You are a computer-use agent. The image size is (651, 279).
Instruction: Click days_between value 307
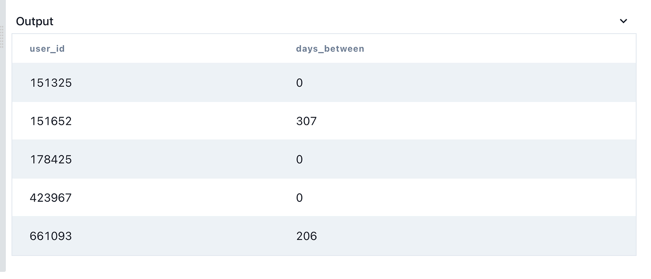pyautogui.click(x=306, y=121)
